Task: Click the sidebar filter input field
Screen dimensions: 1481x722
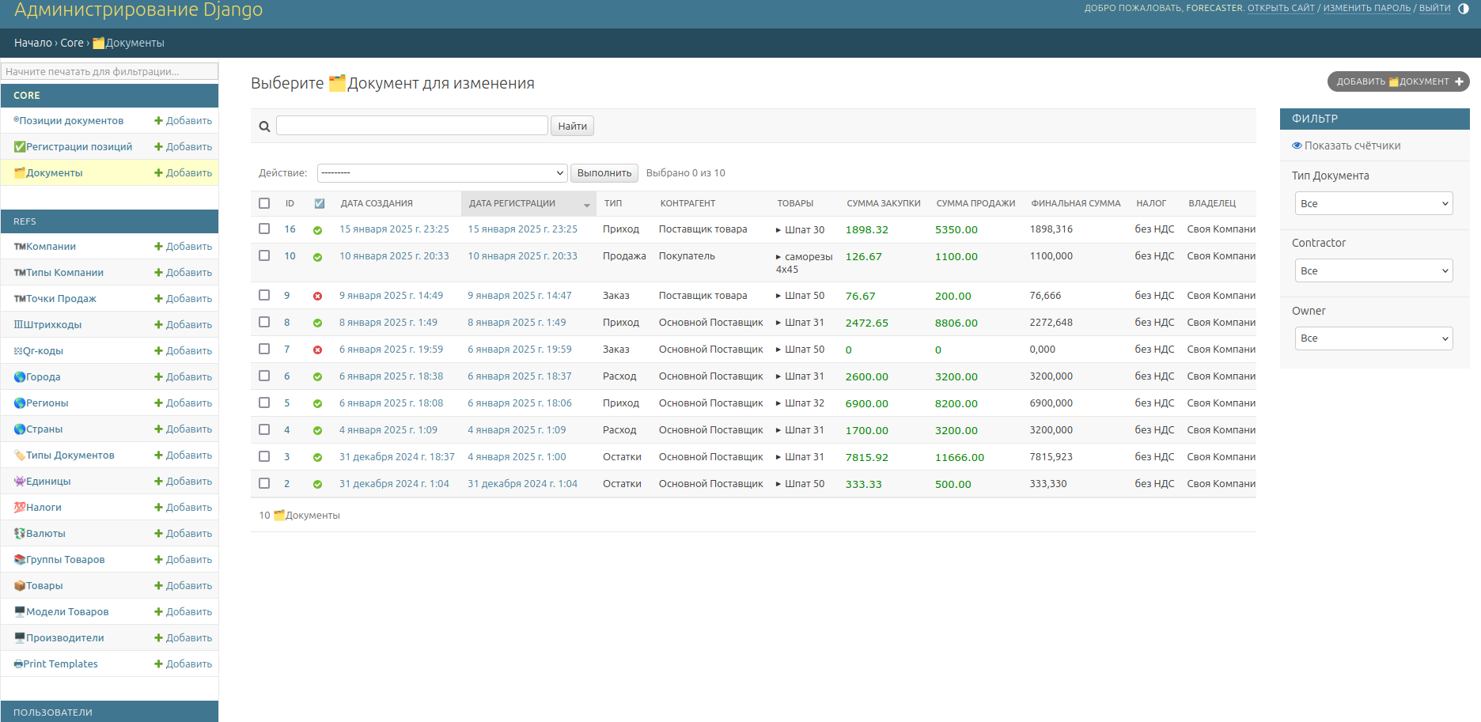Action: point(110,71)
